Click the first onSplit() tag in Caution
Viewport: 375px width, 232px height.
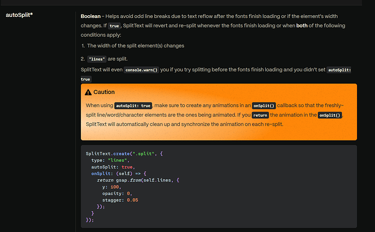click(264, 105)
